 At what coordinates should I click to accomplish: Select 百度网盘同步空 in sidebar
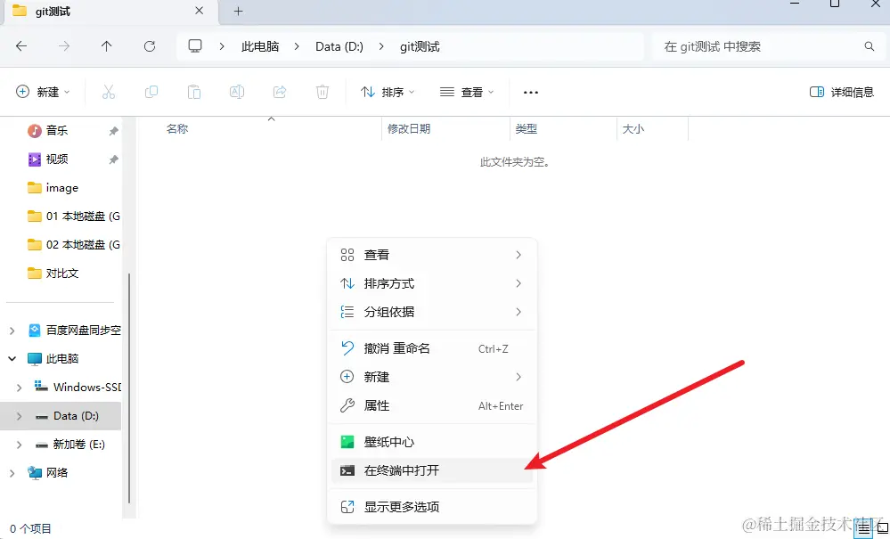point(74,331)
